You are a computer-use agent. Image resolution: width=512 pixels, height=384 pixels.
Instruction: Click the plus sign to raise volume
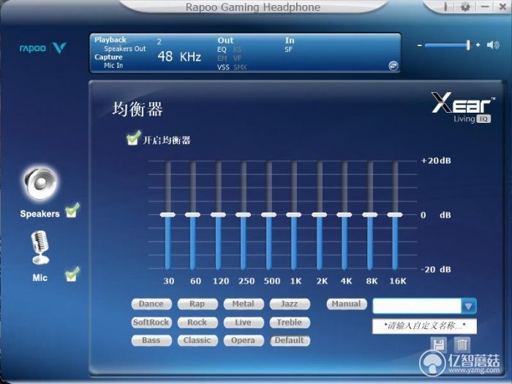coord(478,45)
